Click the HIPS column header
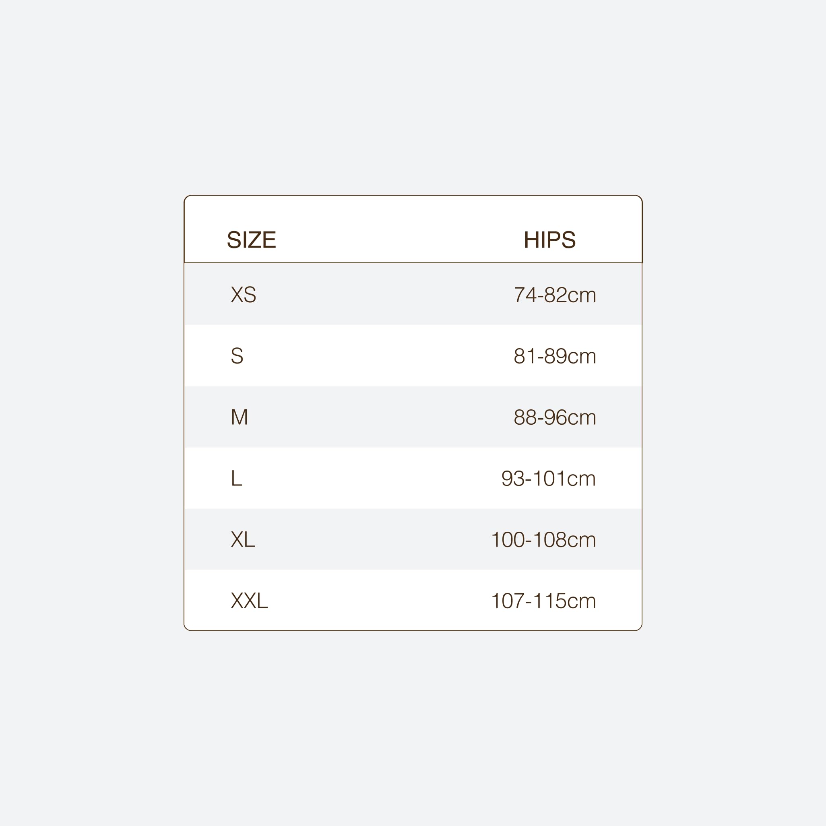 coord(550,240)
